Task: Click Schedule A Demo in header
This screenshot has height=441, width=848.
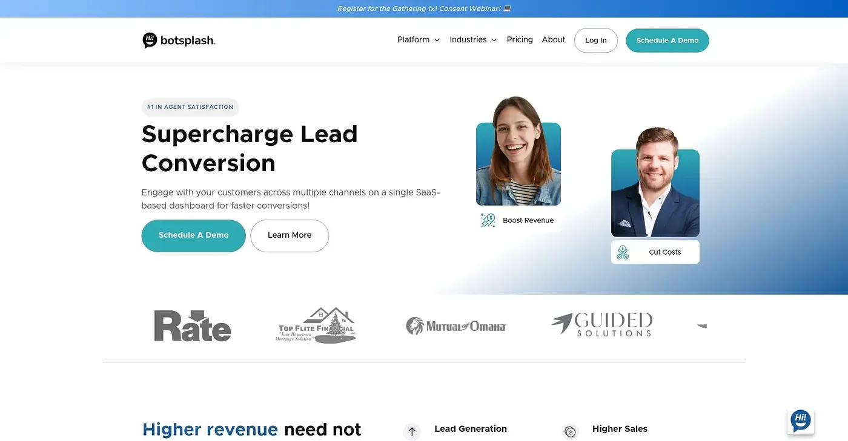Action: point(667,41)
